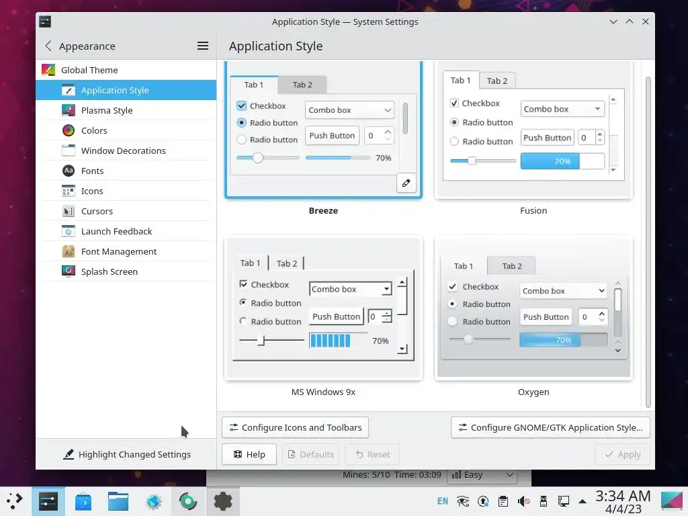Select Tab 1 in Oxygen preview

(464, 266)
